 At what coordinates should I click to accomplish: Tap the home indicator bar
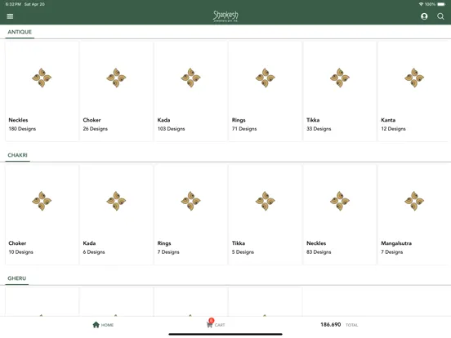(225, 334)
